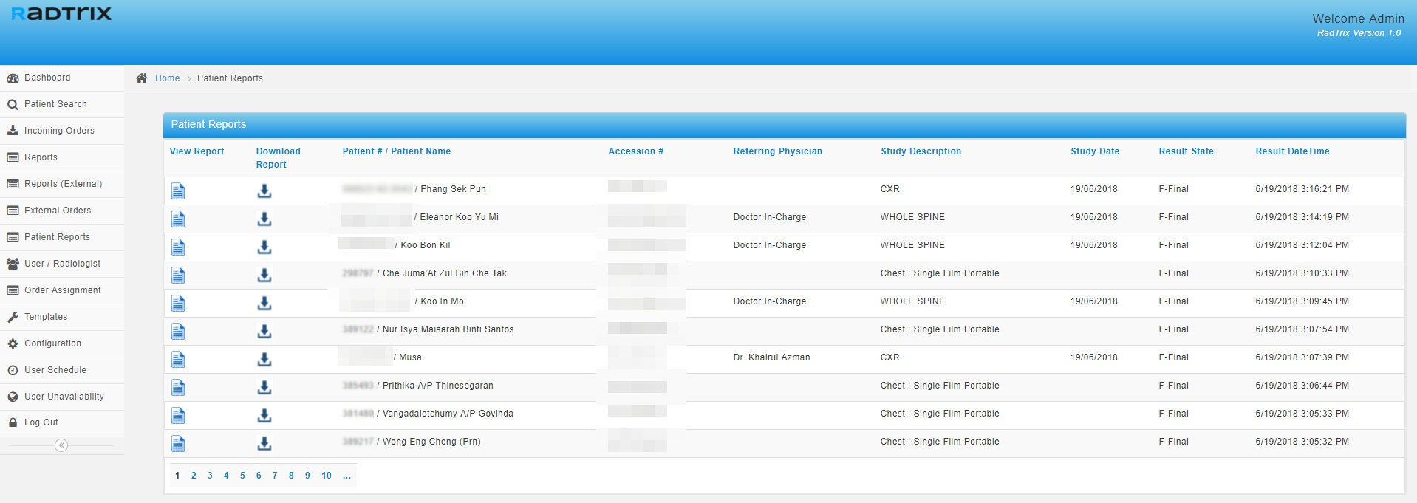
Task: Click Log Out in sidebar
Action: pos(41,422)
